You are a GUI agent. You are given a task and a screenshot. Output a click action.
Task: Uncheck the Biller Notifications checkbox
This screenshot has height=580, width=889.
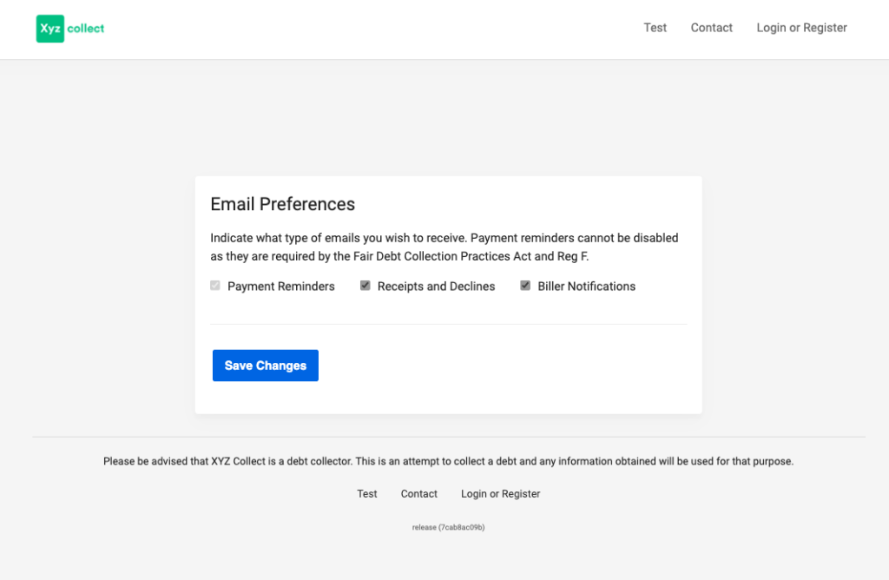(525, 285)
